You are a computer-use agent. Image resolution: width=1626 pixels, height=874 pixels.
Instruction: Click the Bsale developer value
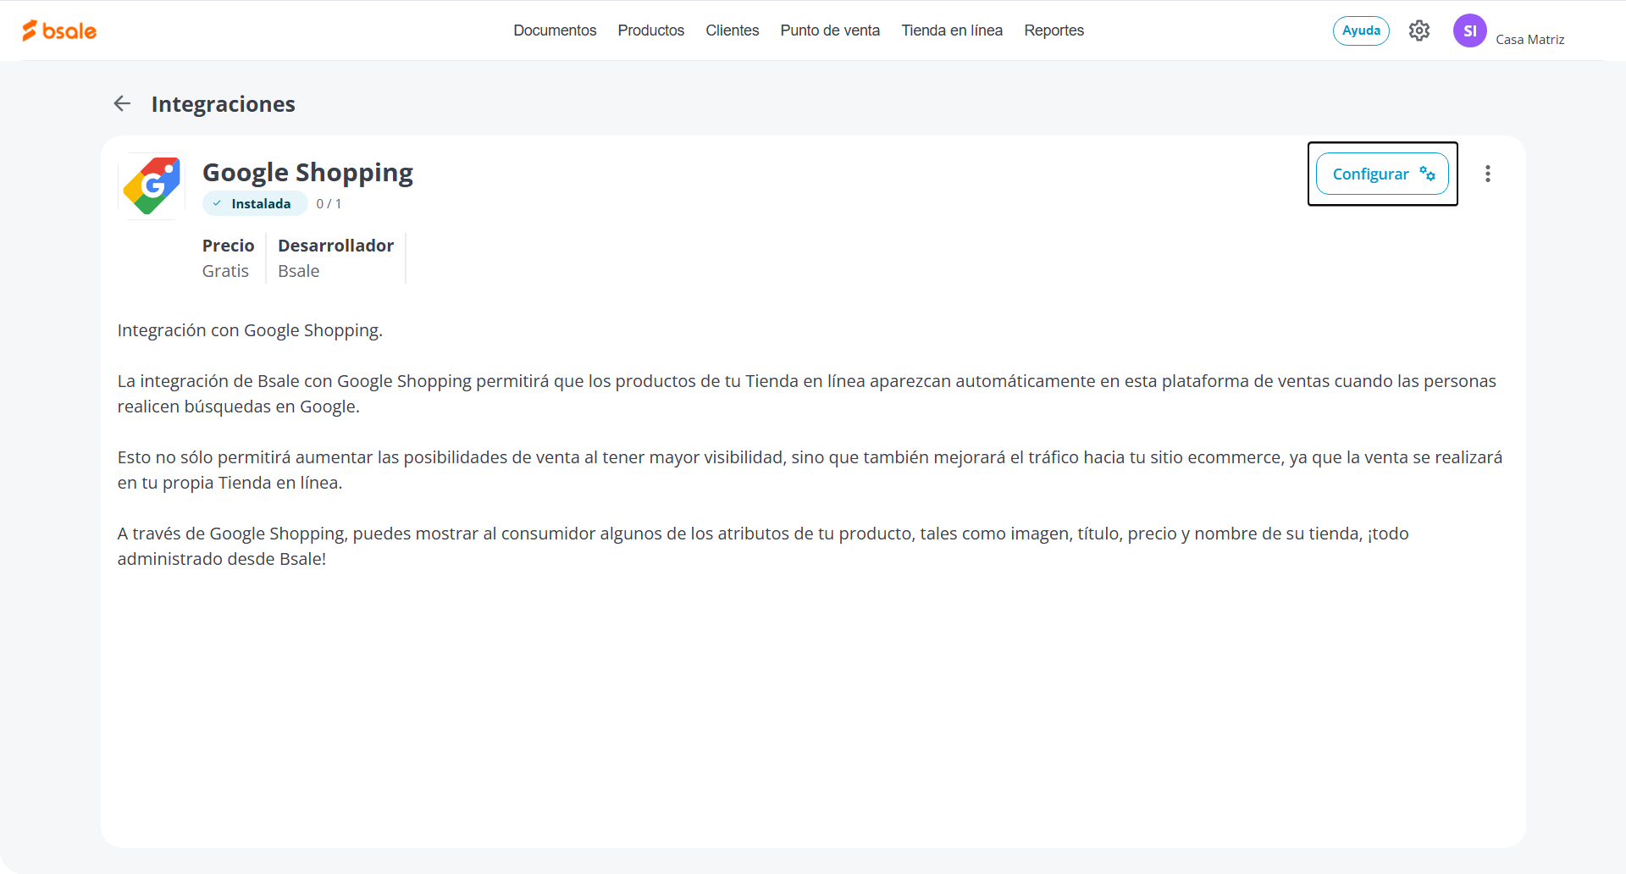pos(299,271)
